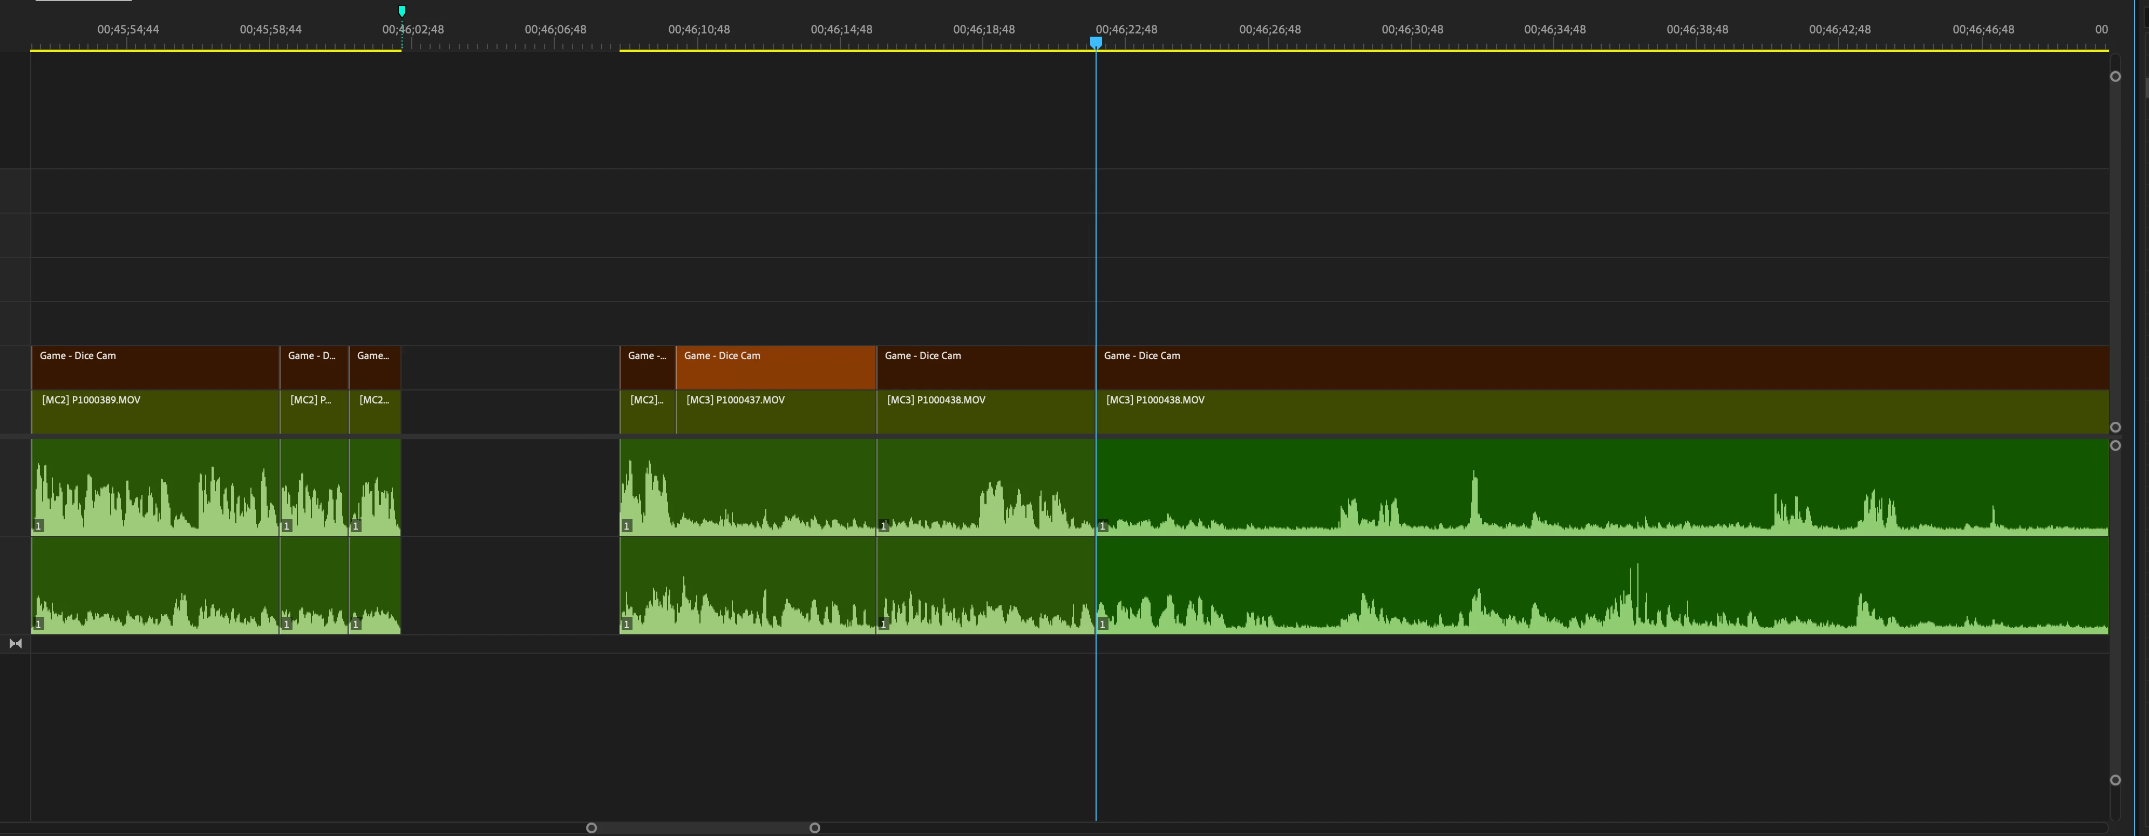Click bottom circle handle of audio tracks zoom bar
The height and width of the screenshot is (836, 2149).
tap(2115, 780)
